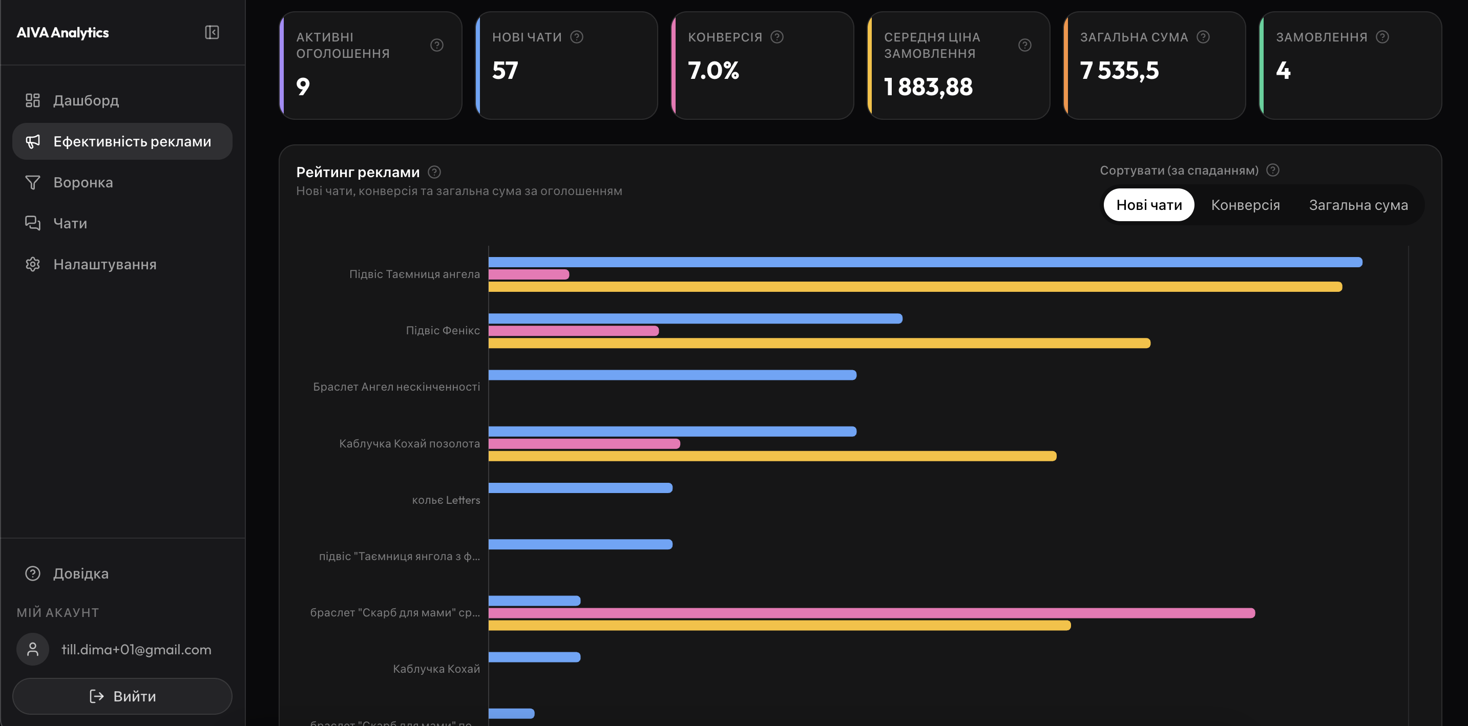The width and height of the screenshot is (1468, 726).
Task: Click pink conversion bar for Каблучка Кохай позолота
Action: 584,443
